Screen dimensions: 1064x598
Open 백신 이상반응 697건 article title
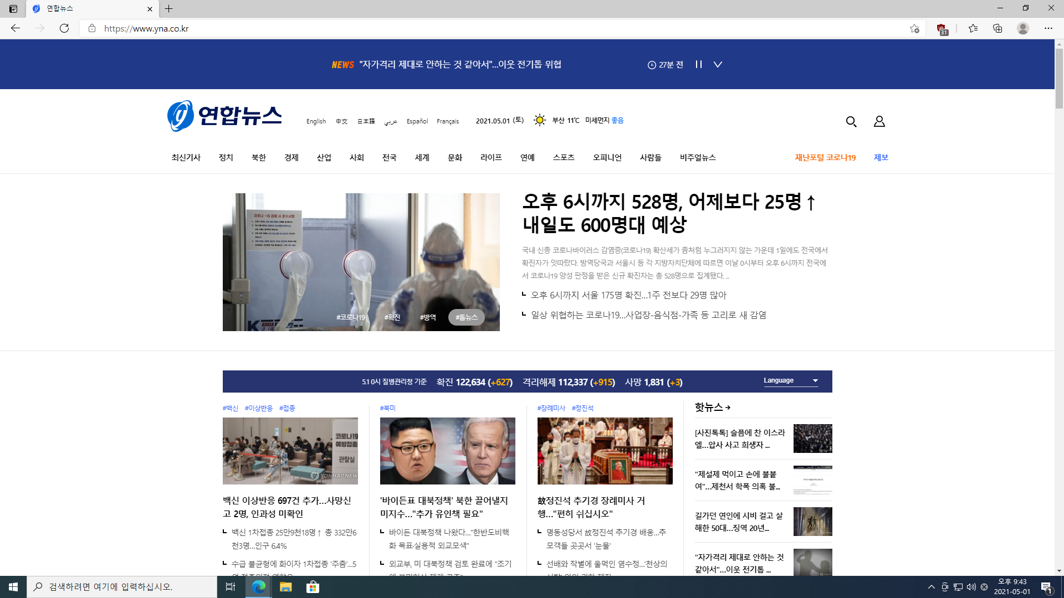tap(287, 507)
